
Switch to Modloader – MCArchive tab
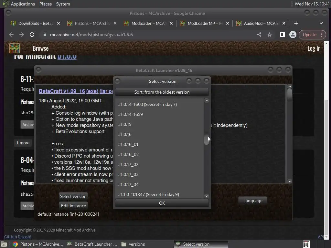click(148, 23)
